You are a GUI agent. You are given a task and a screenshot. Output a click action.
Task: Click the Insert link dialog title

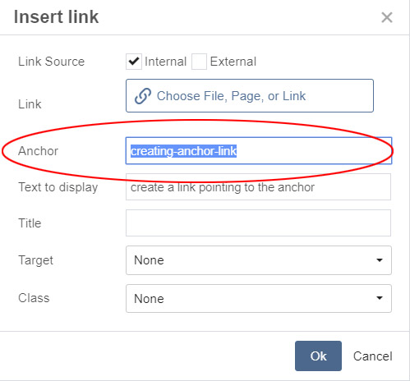pos(56,16)
